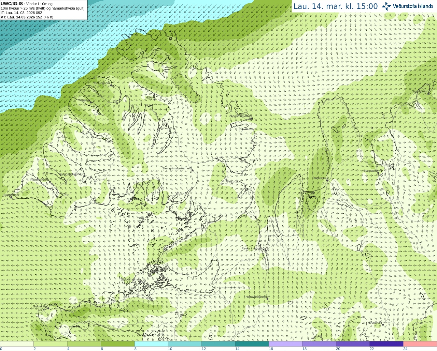This screenshot has width=437, height=351.
Task: Click the legend value label 8
Action: point(136,349)
